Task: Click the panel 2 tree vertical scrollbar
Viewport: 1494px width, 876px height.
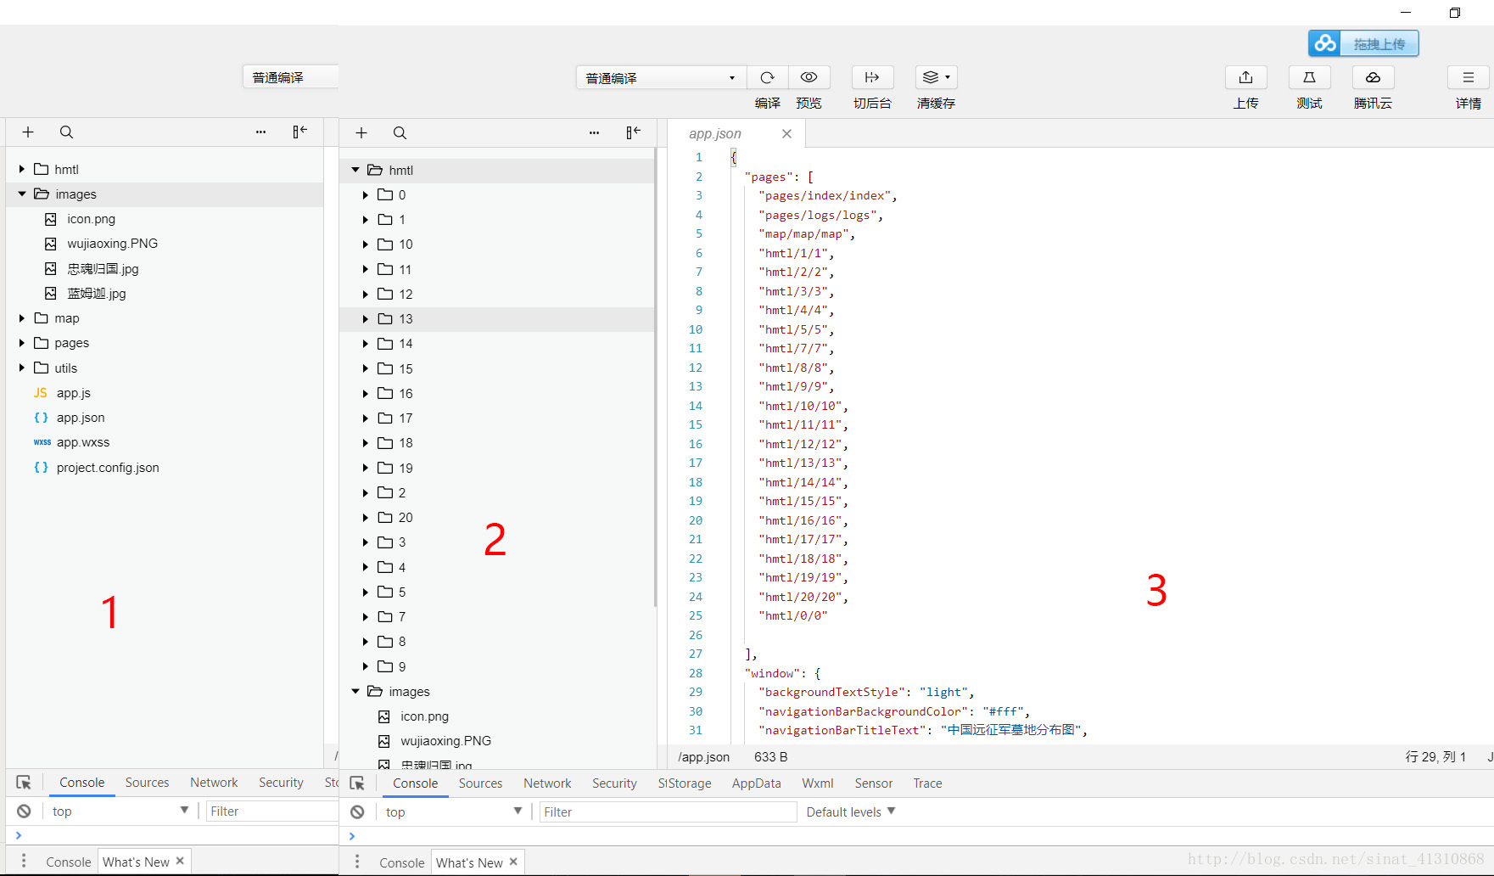Action: click(655, 378)
